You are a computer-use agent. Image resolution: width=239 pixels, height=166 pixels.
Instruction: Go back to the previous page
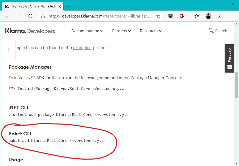(7, 16)
